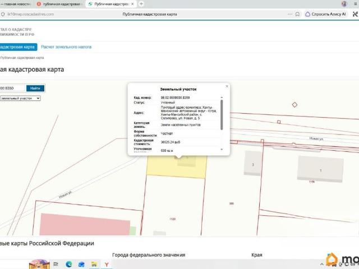Focus the cadastral number search field
Screen dimensions: 359x269
pyautogui.click(x=12, y=89)
